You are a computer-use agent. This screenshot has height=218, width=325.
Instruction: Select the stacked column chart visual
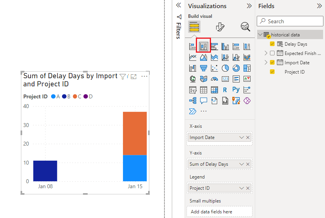pos(204,46)
